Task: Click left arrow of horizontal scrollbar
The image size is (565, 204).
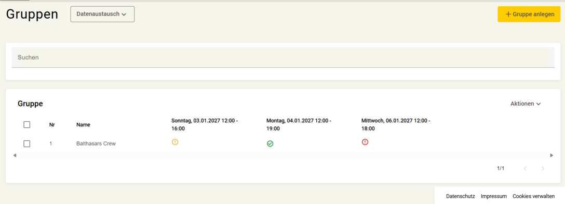Action: 15,155
